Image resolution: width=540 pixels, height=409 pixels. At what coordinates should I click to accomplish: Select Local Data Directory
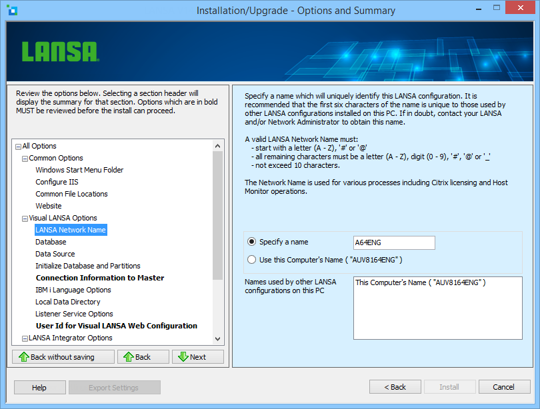click(68, 302)
